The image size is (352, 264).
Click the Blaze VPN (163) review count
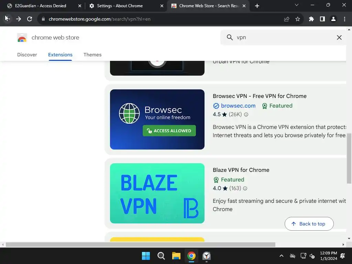[x=235, y=188]
